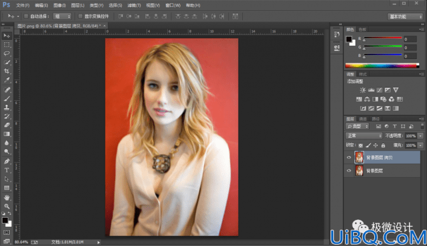Open History panel icon in collapsed dock

337,34
